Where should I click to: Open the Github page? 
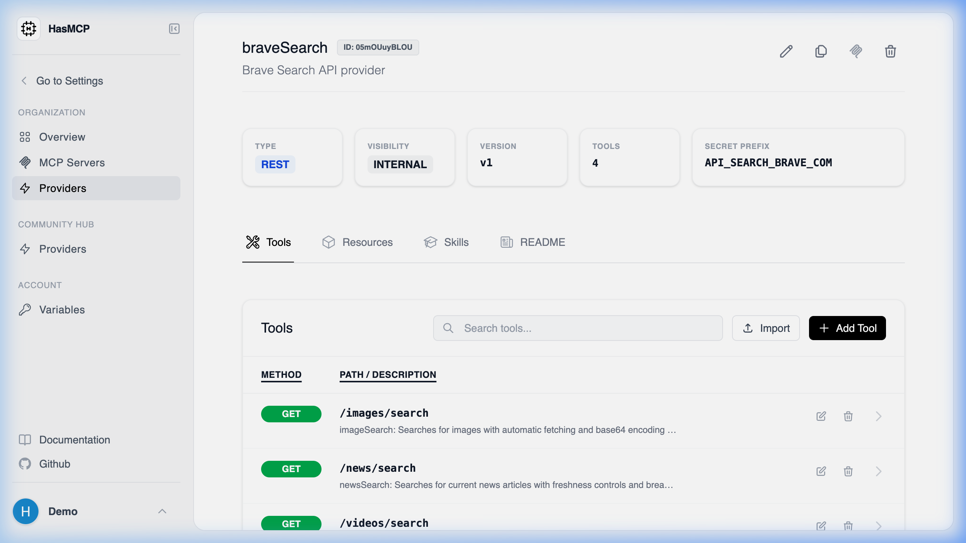(54, 464)
